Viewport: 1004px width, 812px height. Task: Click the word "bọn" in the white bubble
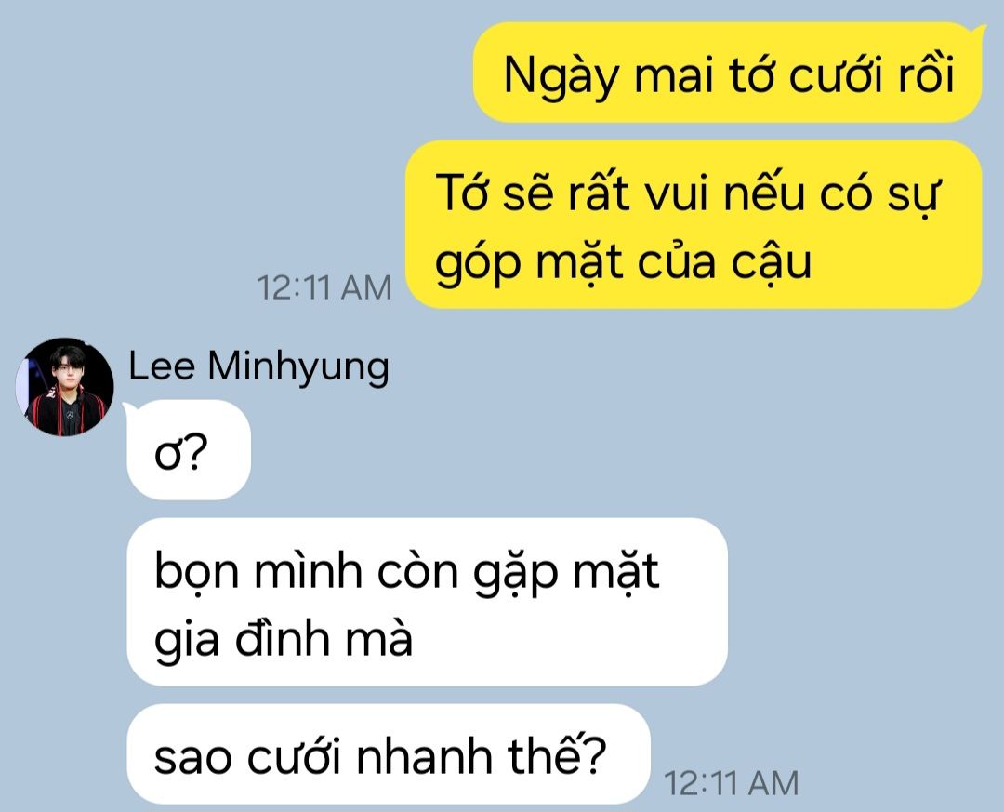196,571
